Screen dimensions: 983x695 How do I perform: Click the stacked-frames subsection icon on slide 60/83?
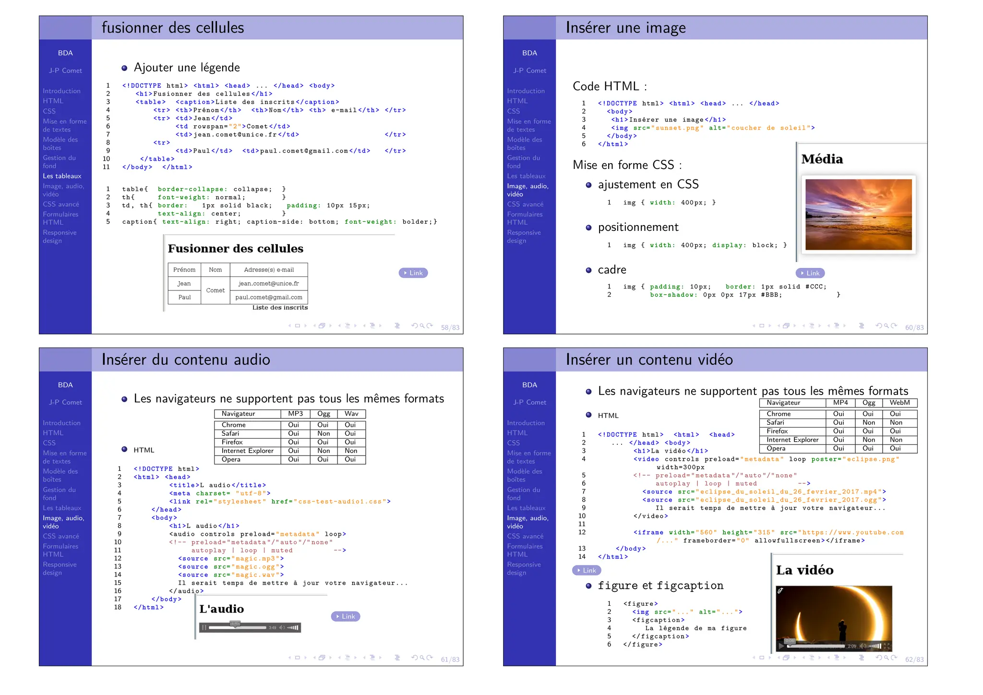(786, 326)
